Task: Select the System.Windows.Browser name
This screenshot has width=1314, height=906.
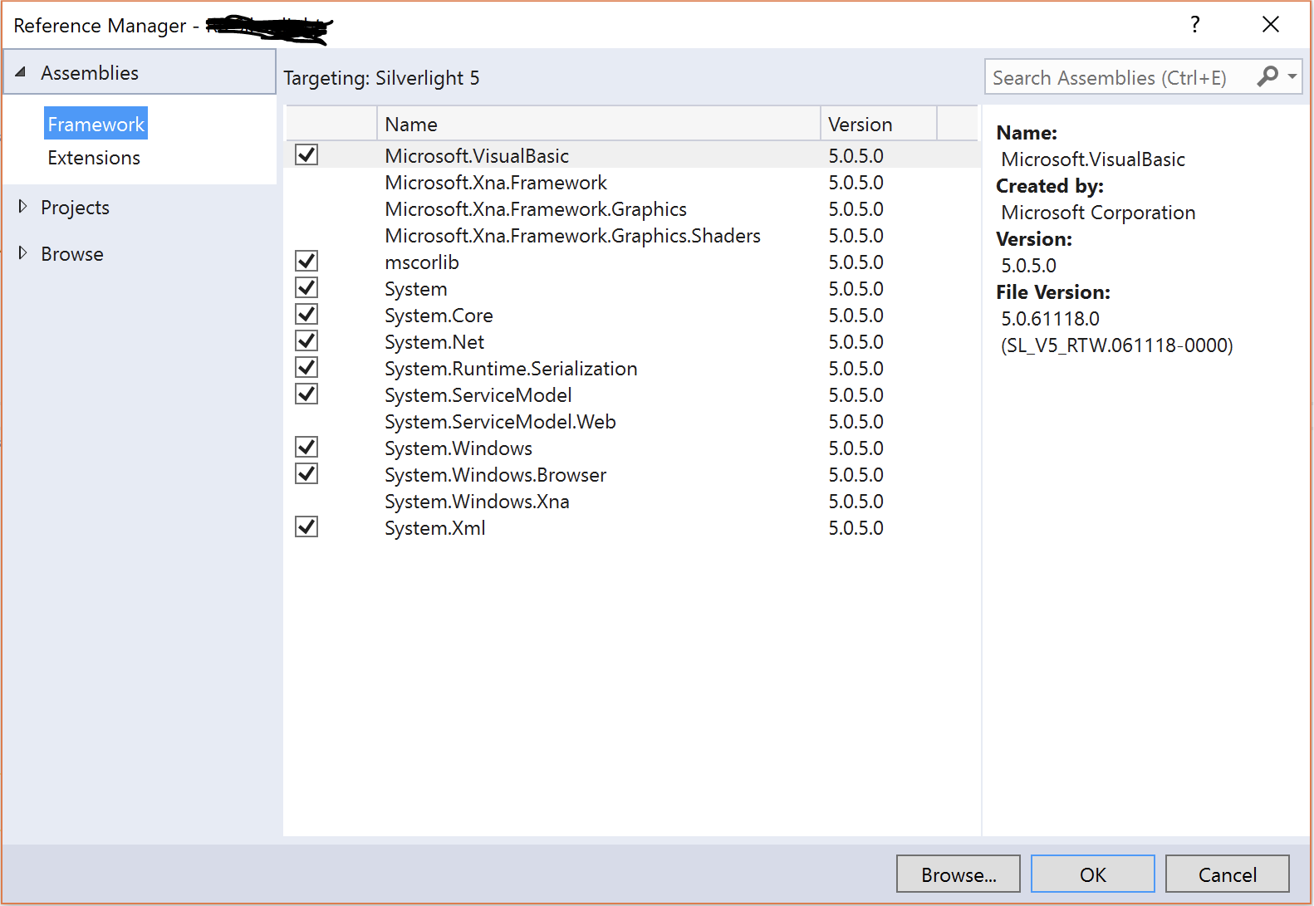Action: [x=496, y=475]
